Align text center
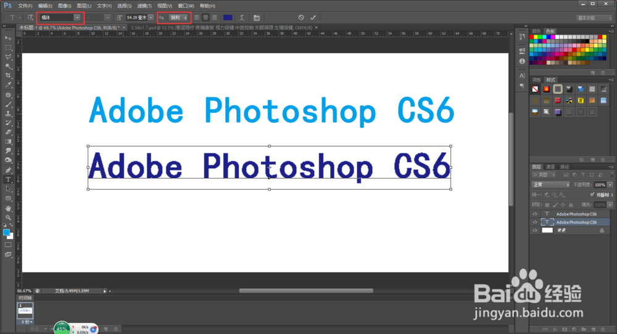The width and height of the screenshot is (617, 334). pos(205,17)
